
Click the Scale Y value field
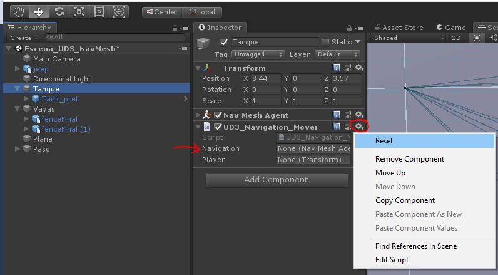point(307,101)
